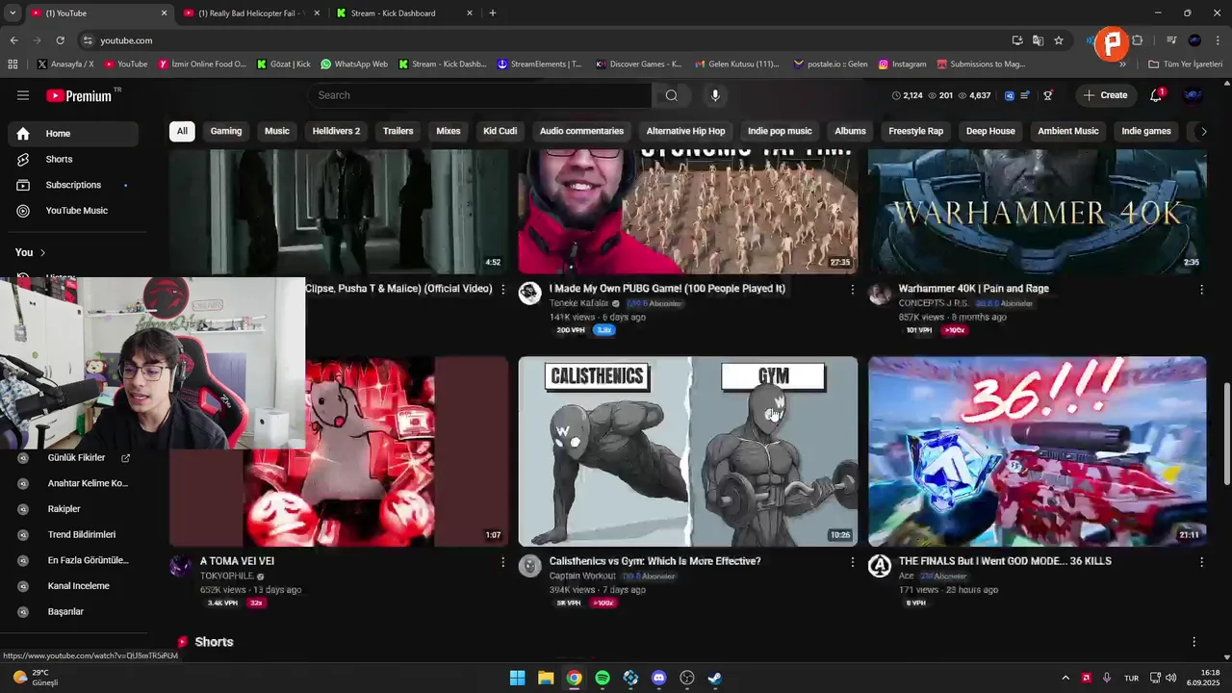
Task: Open the Chrome extensions puzzle icon
Action: coord(1138,40)
